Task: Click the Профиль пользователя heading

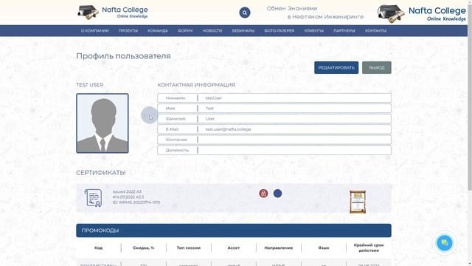Action: click(x=123, y=56)
